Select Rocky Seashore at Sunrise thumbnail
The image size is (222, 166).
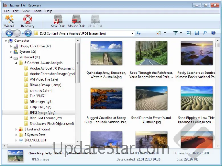(x=197, y=53)
